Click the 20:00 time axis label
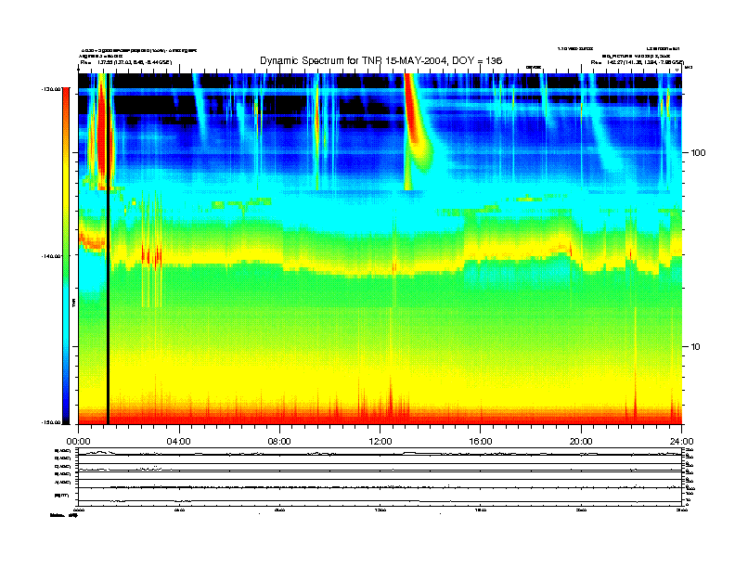Image resolution: width=735 pixels, height=568 pixels. tap(581, 442)
